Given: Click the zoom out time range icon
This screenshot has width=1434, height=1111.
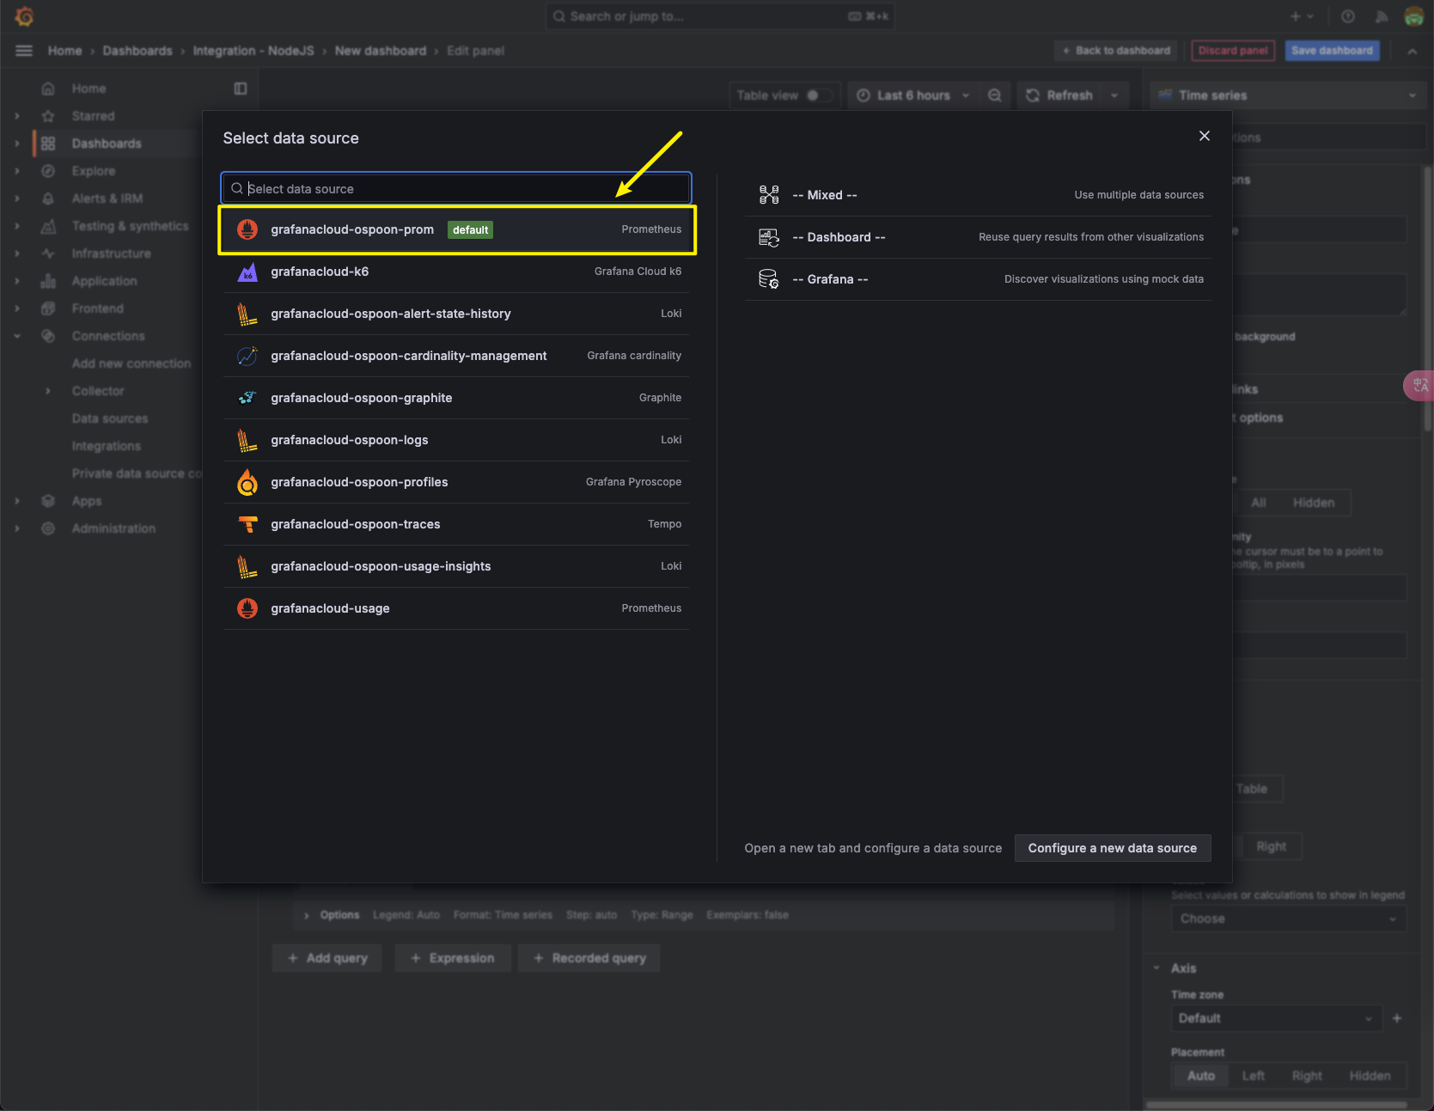Looking at the screenshot, I should coord(995,95).
